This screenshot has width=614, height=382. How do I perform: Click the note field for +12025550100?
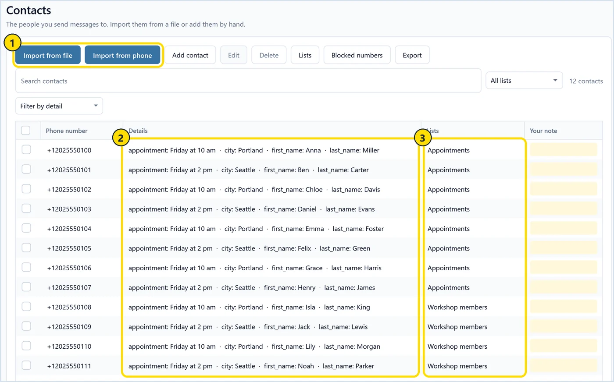click(x=564, y=150)
